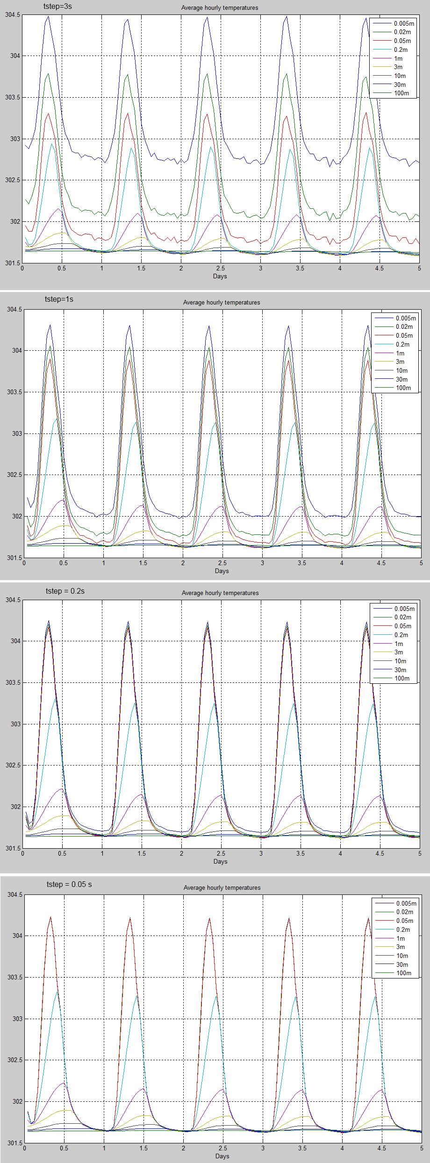Click the tstep=3s annotation label
Viewport: 430px width, 1163px height.
[57, 7]
